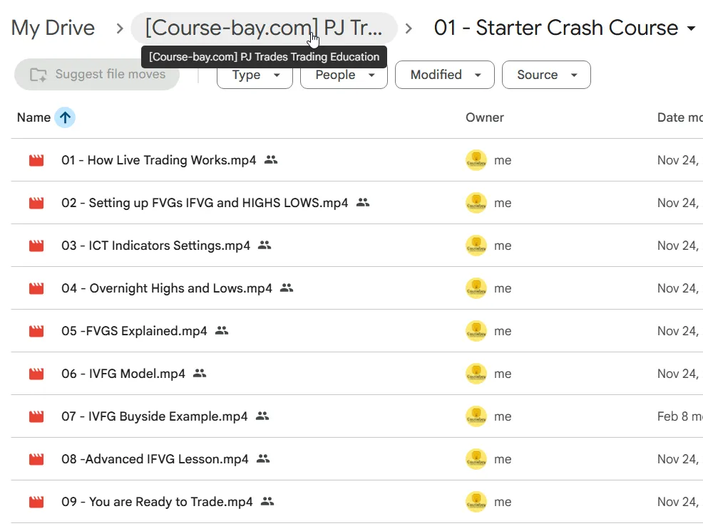This screenshot has height=526, width=703.
Task: Open the Type filter dropdown
Action: (x=255, y=75)
